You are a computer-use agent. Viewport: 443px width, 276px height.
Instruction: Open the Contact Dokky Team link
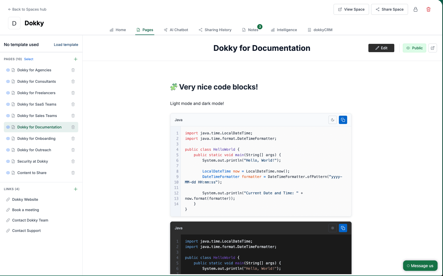click(x=30, y=220)
